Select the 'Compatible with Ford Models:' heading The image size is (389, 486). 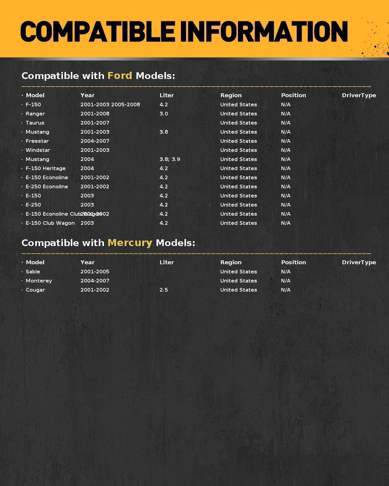(98, 76)
